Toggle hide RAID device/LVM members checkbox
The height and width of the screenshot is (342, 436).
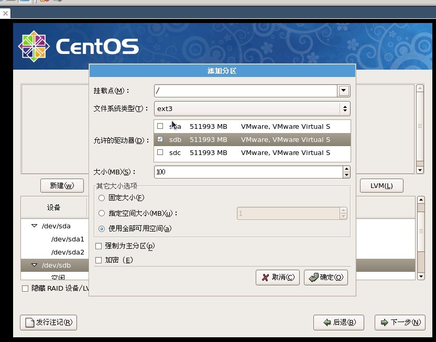tap(25, 289)
